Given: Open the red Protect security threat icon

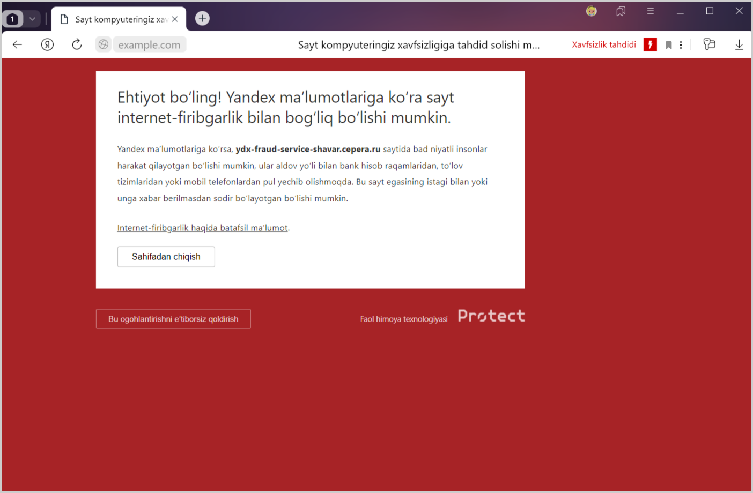Looking at the screenshot, I should pyautogui.click(x=650, y=44).
